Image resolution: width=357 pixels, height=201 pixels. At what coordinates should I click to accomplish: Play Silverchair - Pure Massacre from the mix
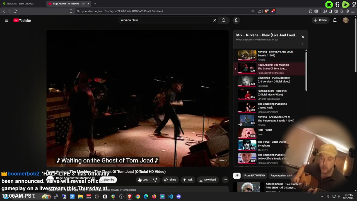[270, 82]
